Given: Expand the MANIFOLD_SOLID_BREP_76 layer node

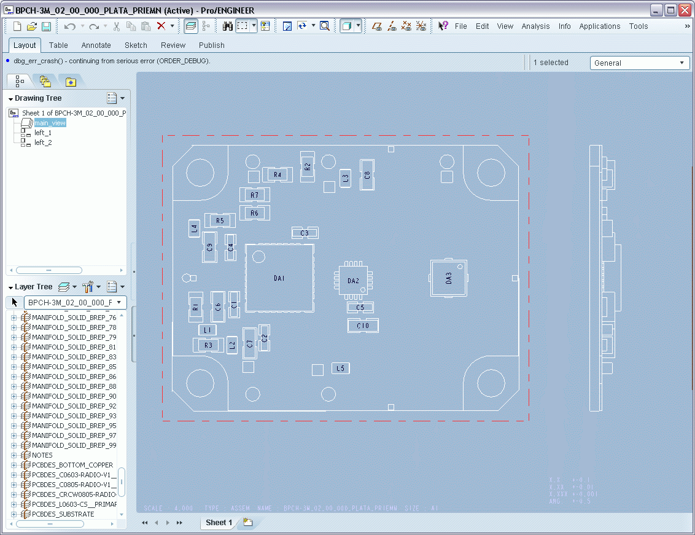Looking at the screenshot, I should (x=14, y=318).
